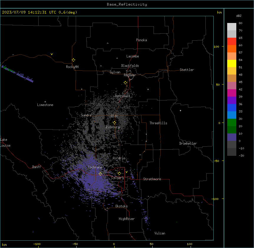Click the 30 dBZ blue swatch
Viewport: 254px width, 248px height.
pos(232,115)
